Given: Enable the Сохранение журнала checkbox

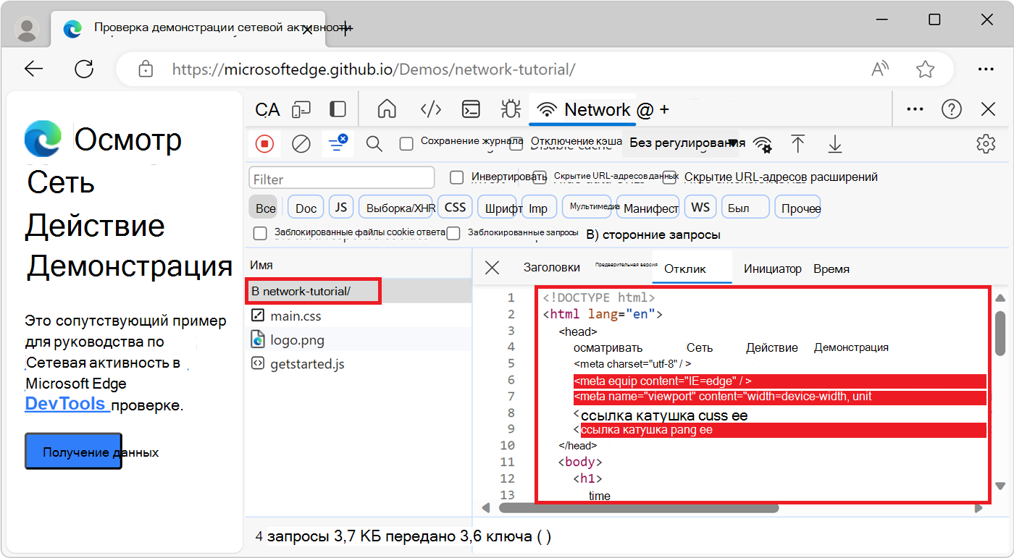Looking at the screenshot, I should (x=406, y=143).
